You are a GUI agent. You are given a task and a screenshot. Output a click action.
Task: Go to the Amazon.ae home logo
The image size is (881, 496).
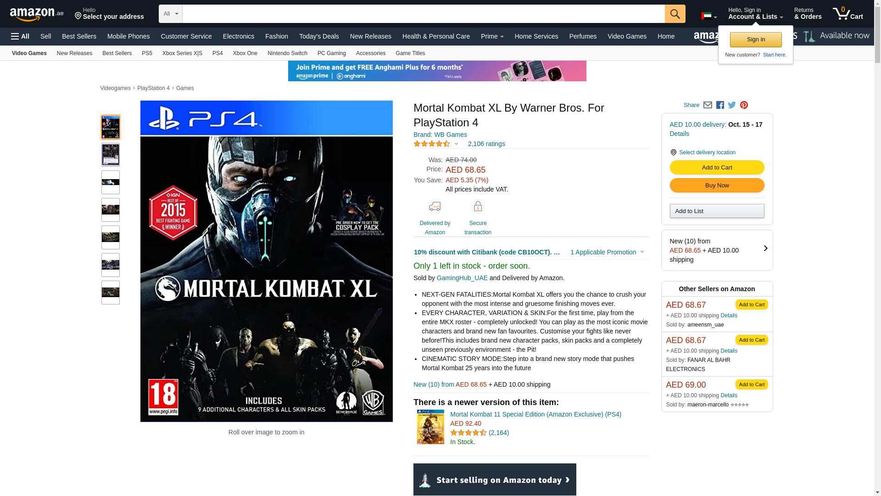(37, 14)
